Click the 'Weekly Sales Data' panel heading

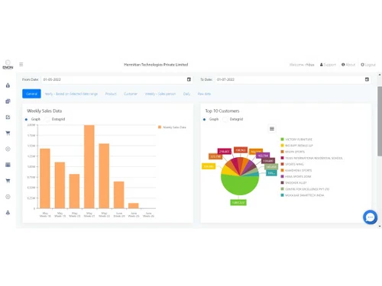pos(44,111)
